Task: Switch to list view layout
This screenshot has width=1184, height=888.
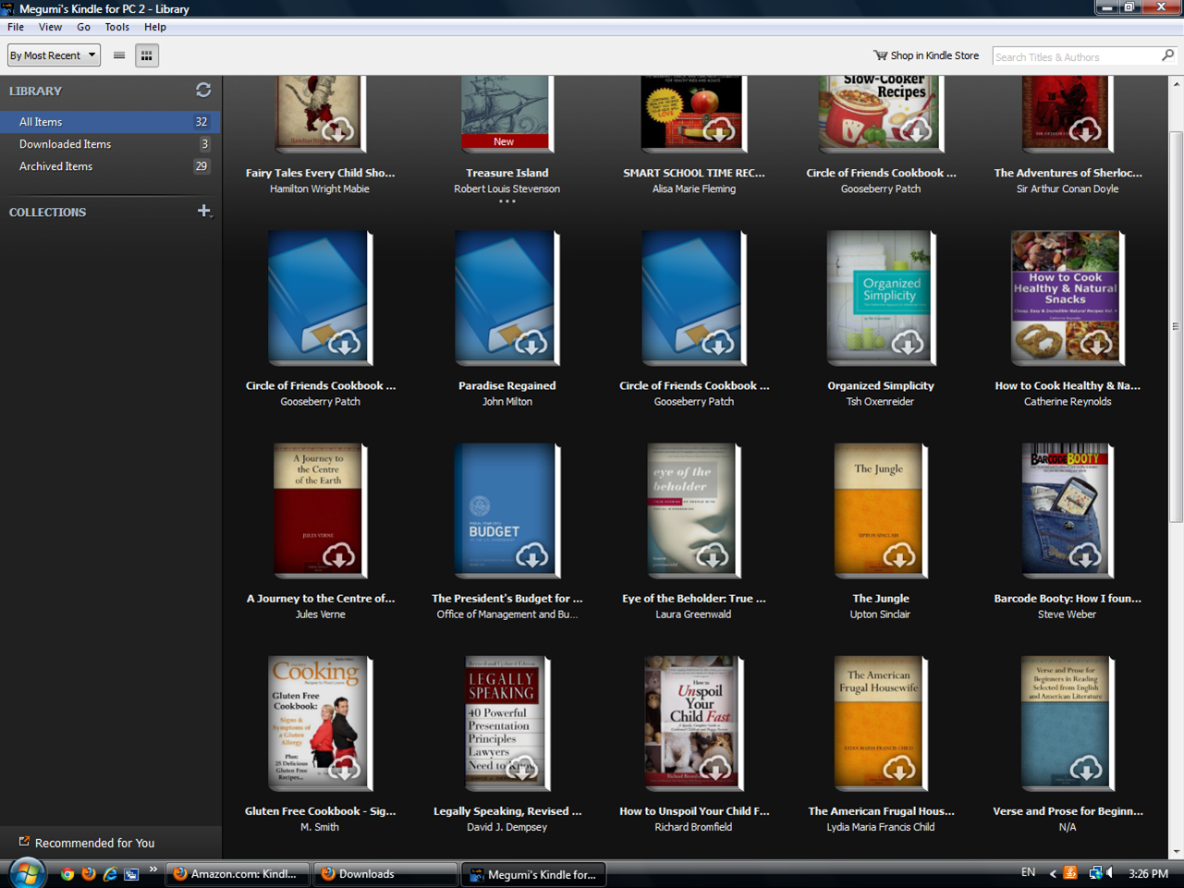Action: [x=119, y=55]
